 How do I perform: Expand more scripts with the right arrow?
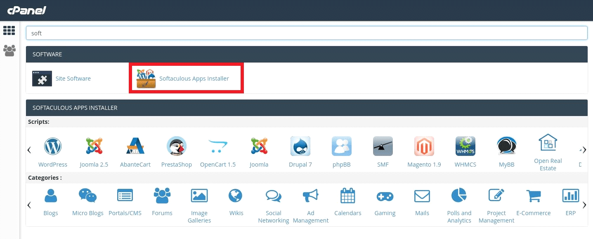point(584,150)
